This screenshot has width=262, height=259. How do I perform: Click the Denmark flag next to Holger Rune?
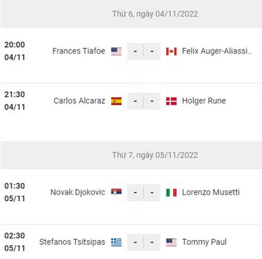tap(171, 101)
